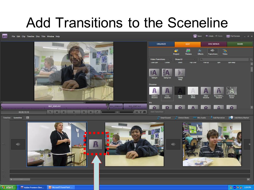Open the Timeline menu
The height and width of the screenshot is (190, 254).
(x=30, y=36)
